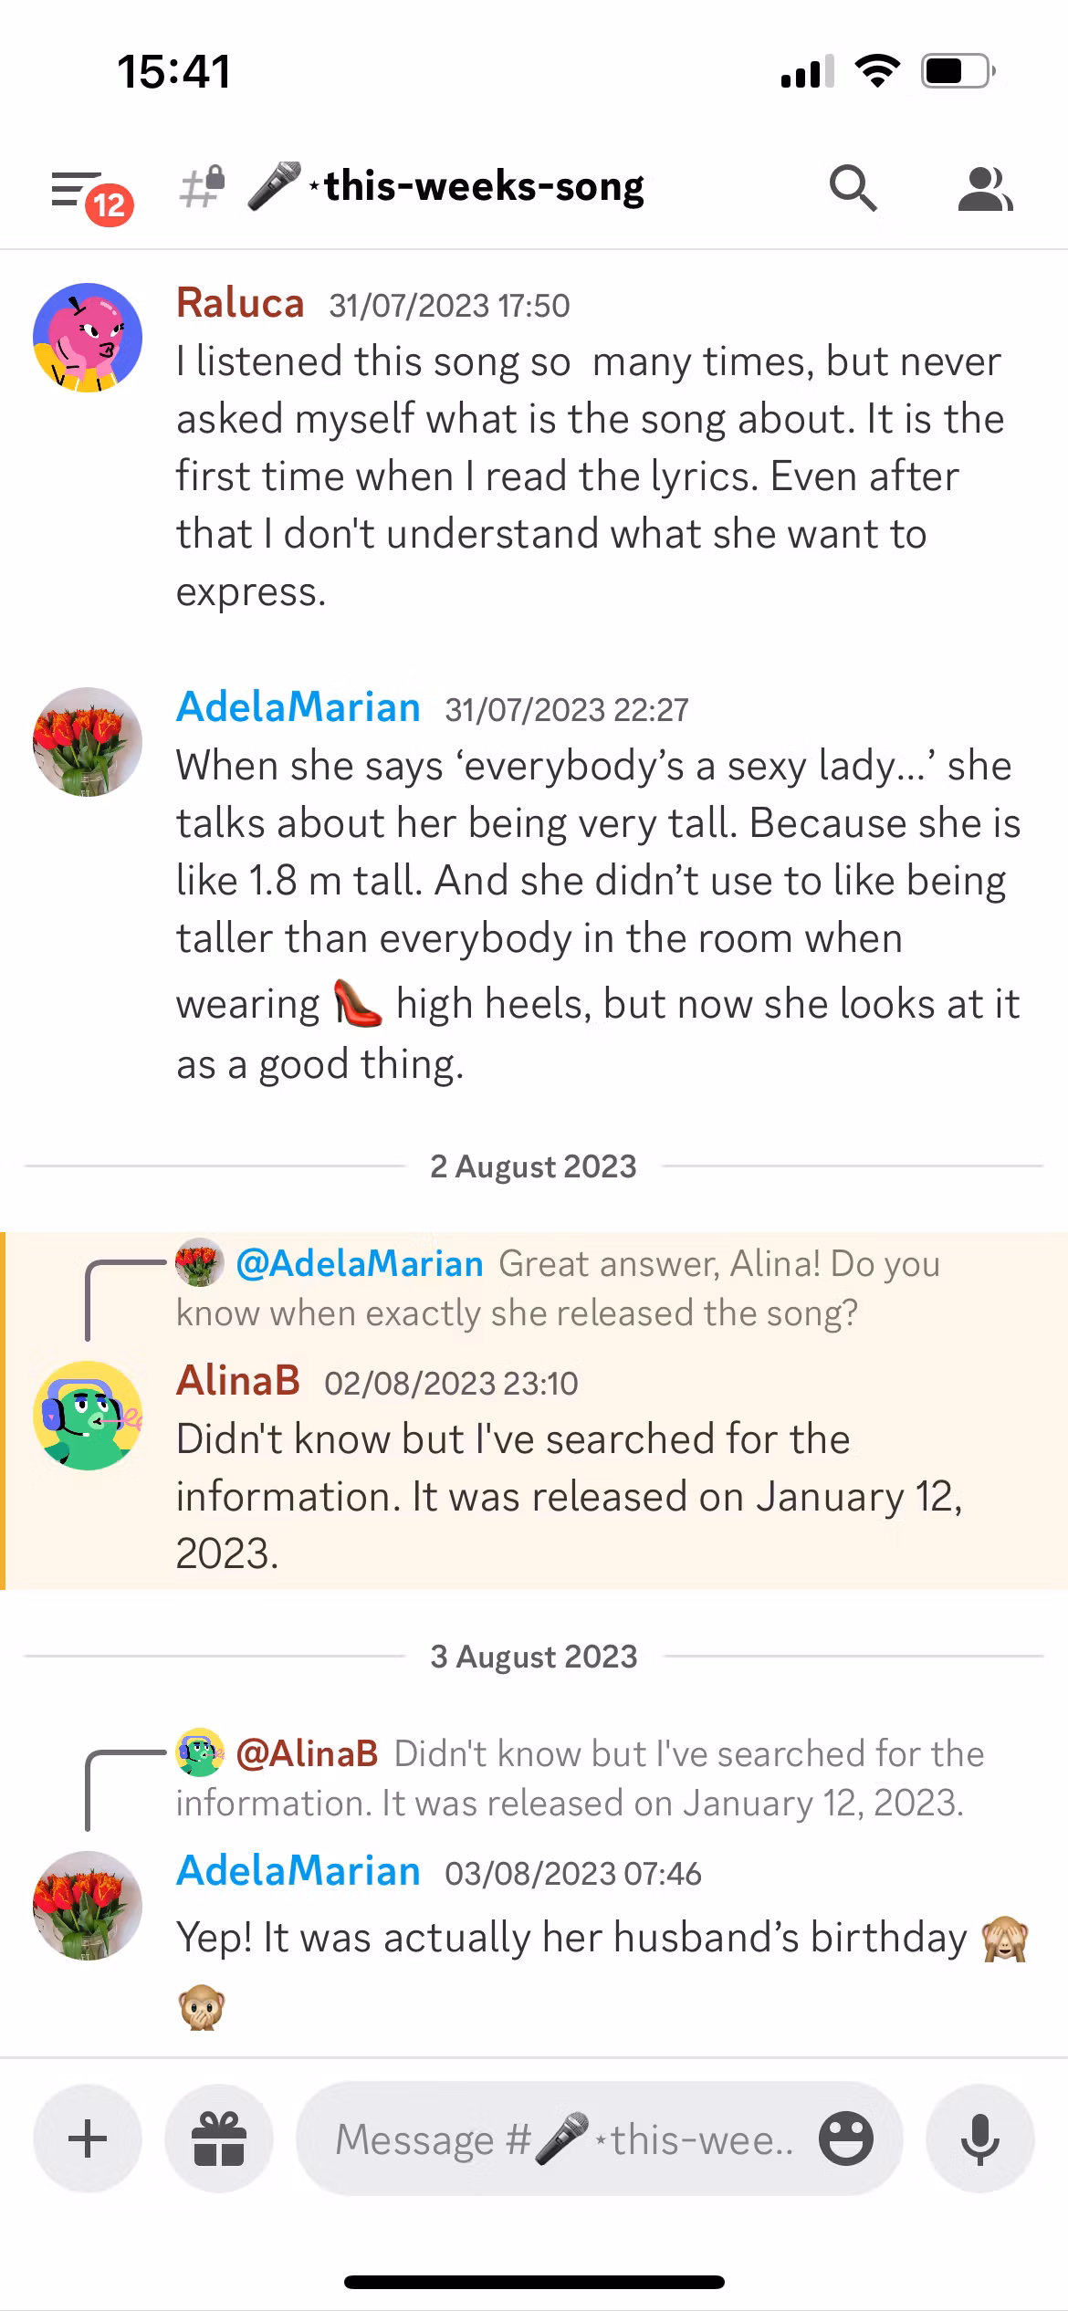Open the channel list hamburger menu
1068x2311 pixels.
pyautogui.click(x=75, y=189)
